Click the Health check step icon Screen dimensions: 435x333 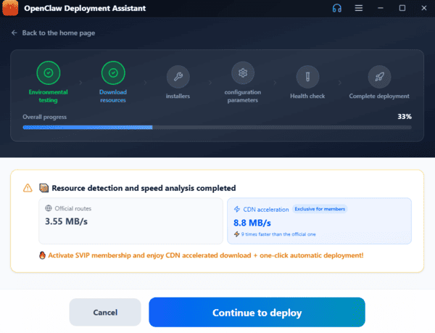point(307,75)
